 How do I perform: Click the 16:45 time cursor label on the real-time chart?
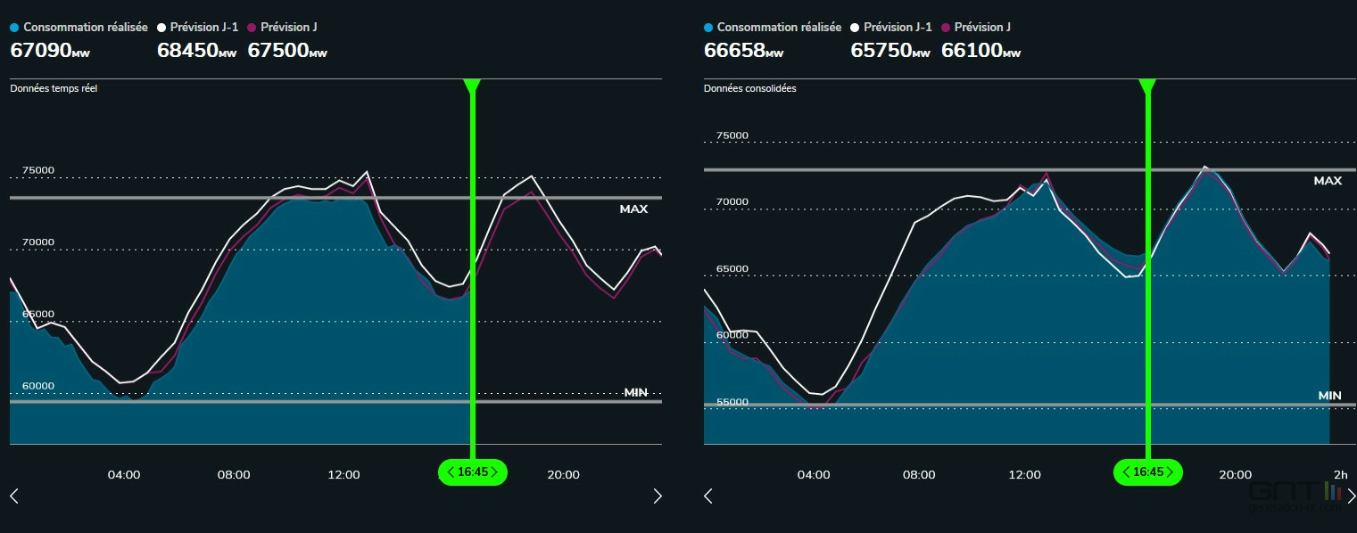(472, 472)
